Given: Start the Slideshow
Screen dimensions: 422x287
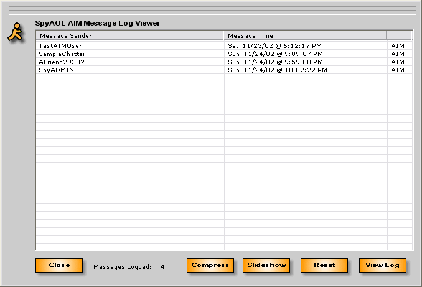Looking at the screenshot, I should pyautogui.click(x=266, y=265).
